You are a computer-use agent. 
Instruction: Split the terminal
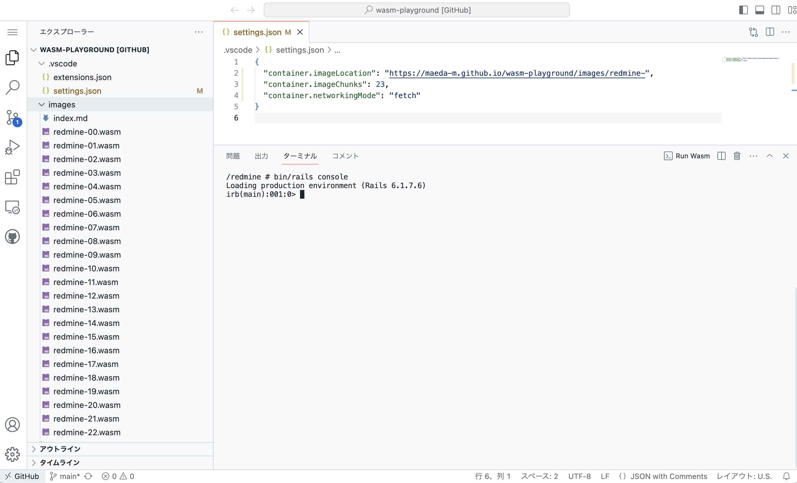[x=721, y=156]
